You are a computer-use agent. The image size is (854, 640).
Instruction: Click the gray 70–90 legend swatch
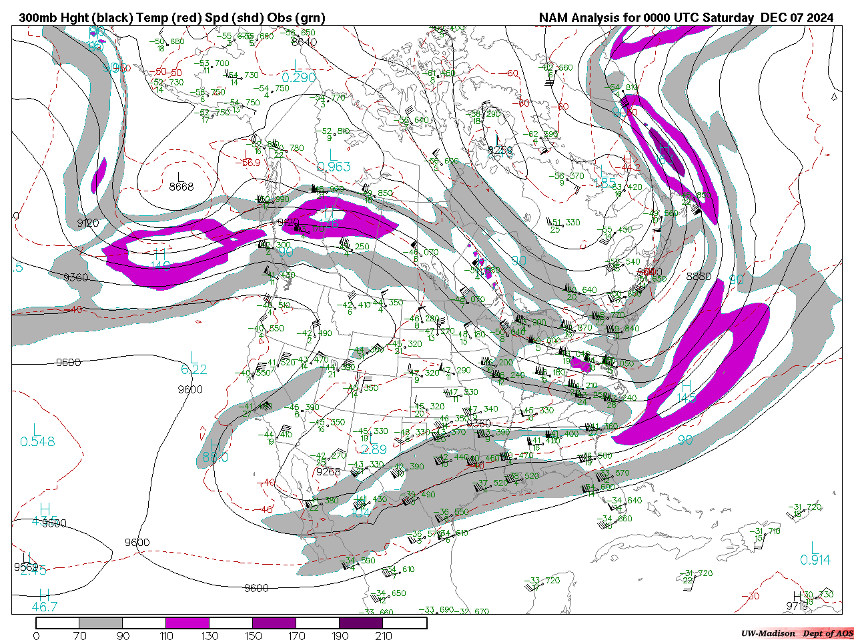[x=101, y=623]
